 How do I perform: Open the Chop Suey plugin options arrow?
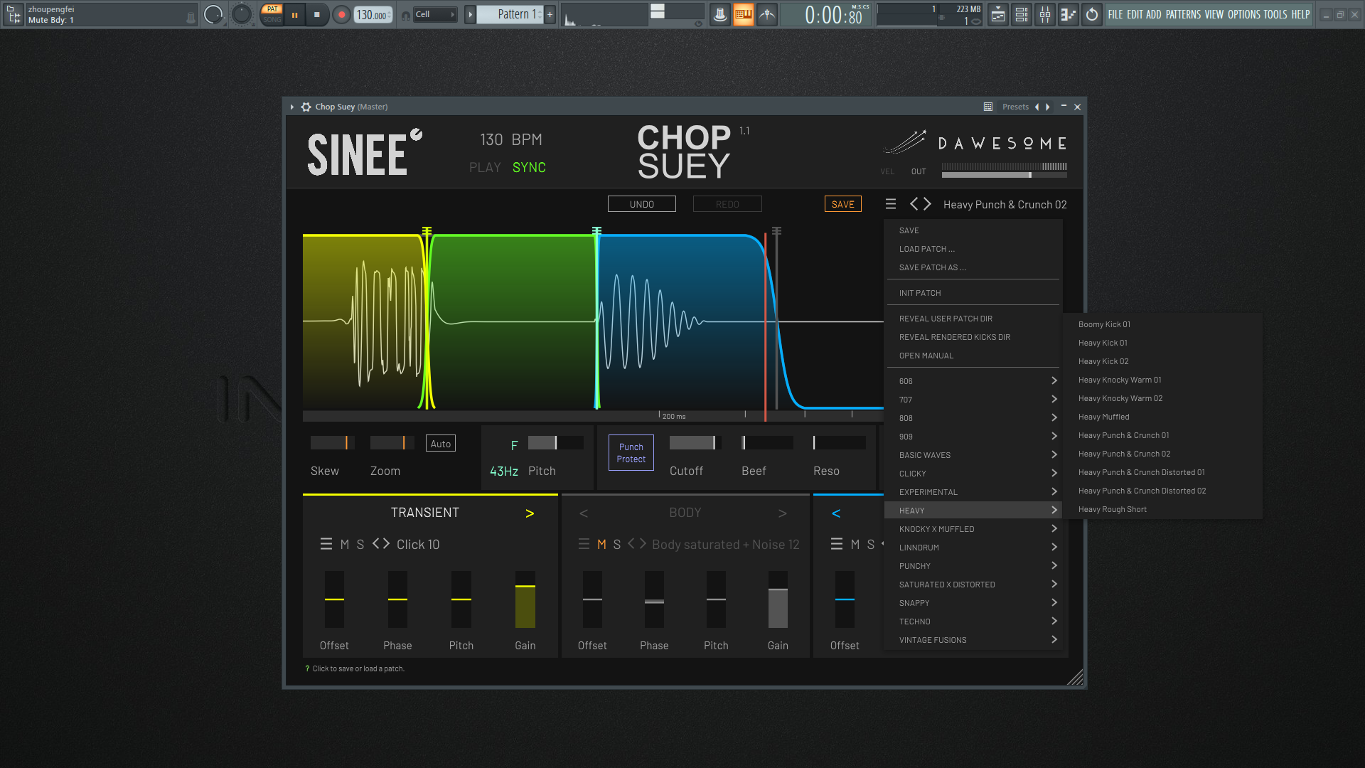coord(292,107)
